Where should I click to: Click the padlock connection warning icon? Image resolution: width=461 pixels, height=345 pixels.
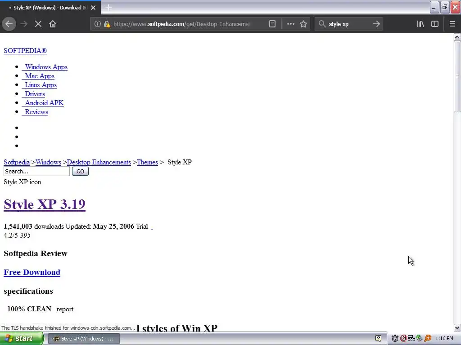tap(107, 24)
